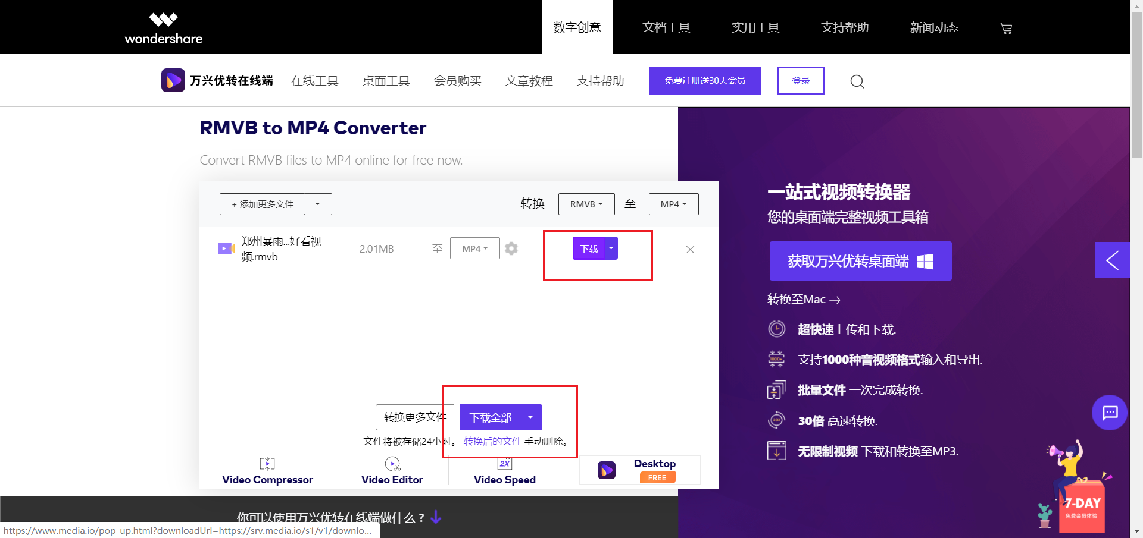The image size is (1143, 538).
Task: Click the 下载 button for the file
Action: click(x=589, y=248)
